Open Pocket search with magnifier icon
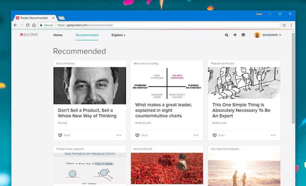The height and width of the screenshot is (186, 306). point(226,35)
